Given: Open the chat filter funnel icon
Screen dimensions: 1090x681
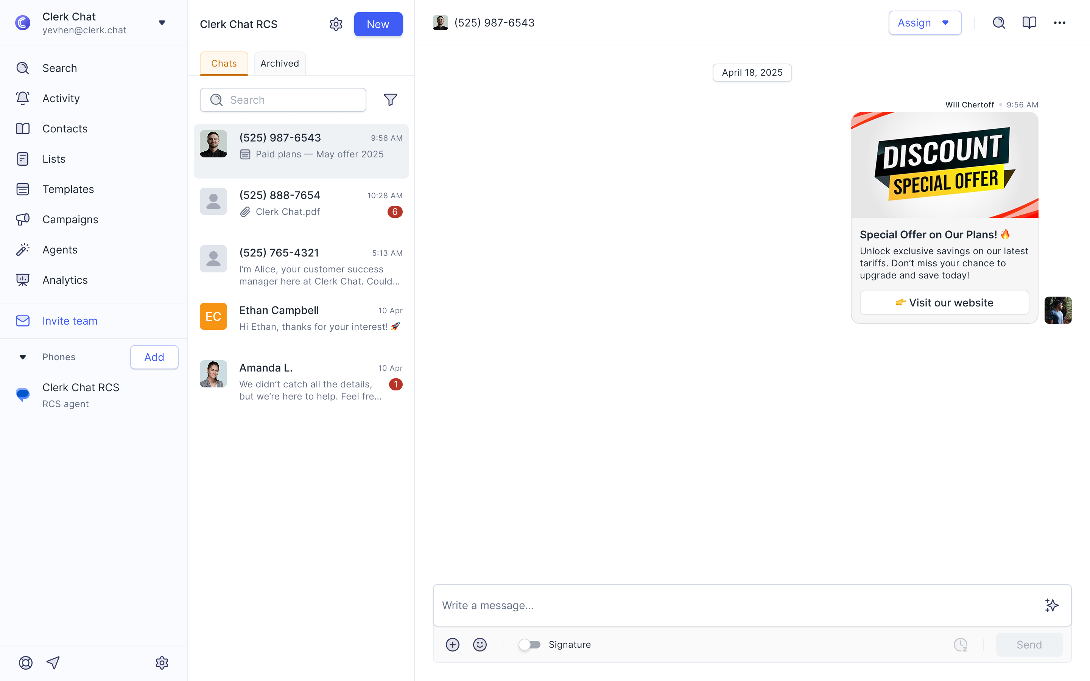Looking at the screenshot, I should click(x=390, y=100).
